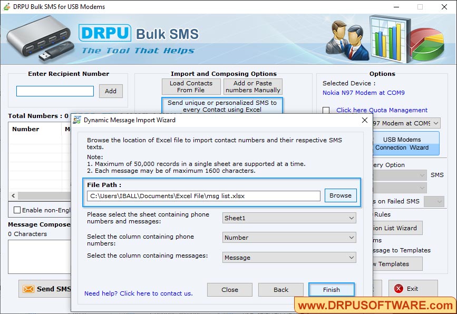Click the Dynamic Message Import Wizard title icon
457x314 pixels.
tap(77, 120)
